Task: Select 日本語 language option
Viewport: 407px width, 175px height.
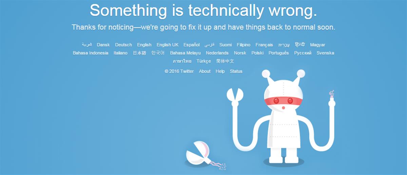Action: pos(139,53)
